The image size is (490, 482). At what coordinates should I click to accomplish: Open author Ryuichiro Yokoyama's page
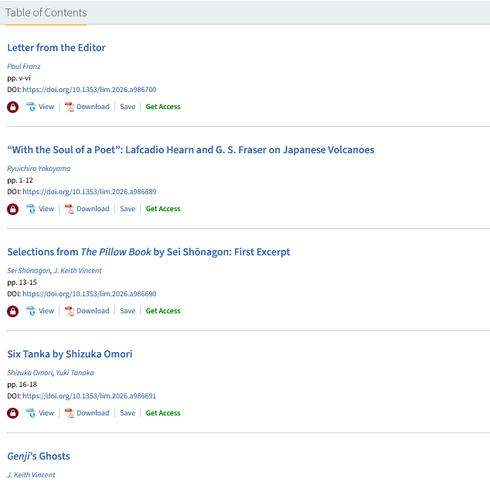click(x=39, y=169)
